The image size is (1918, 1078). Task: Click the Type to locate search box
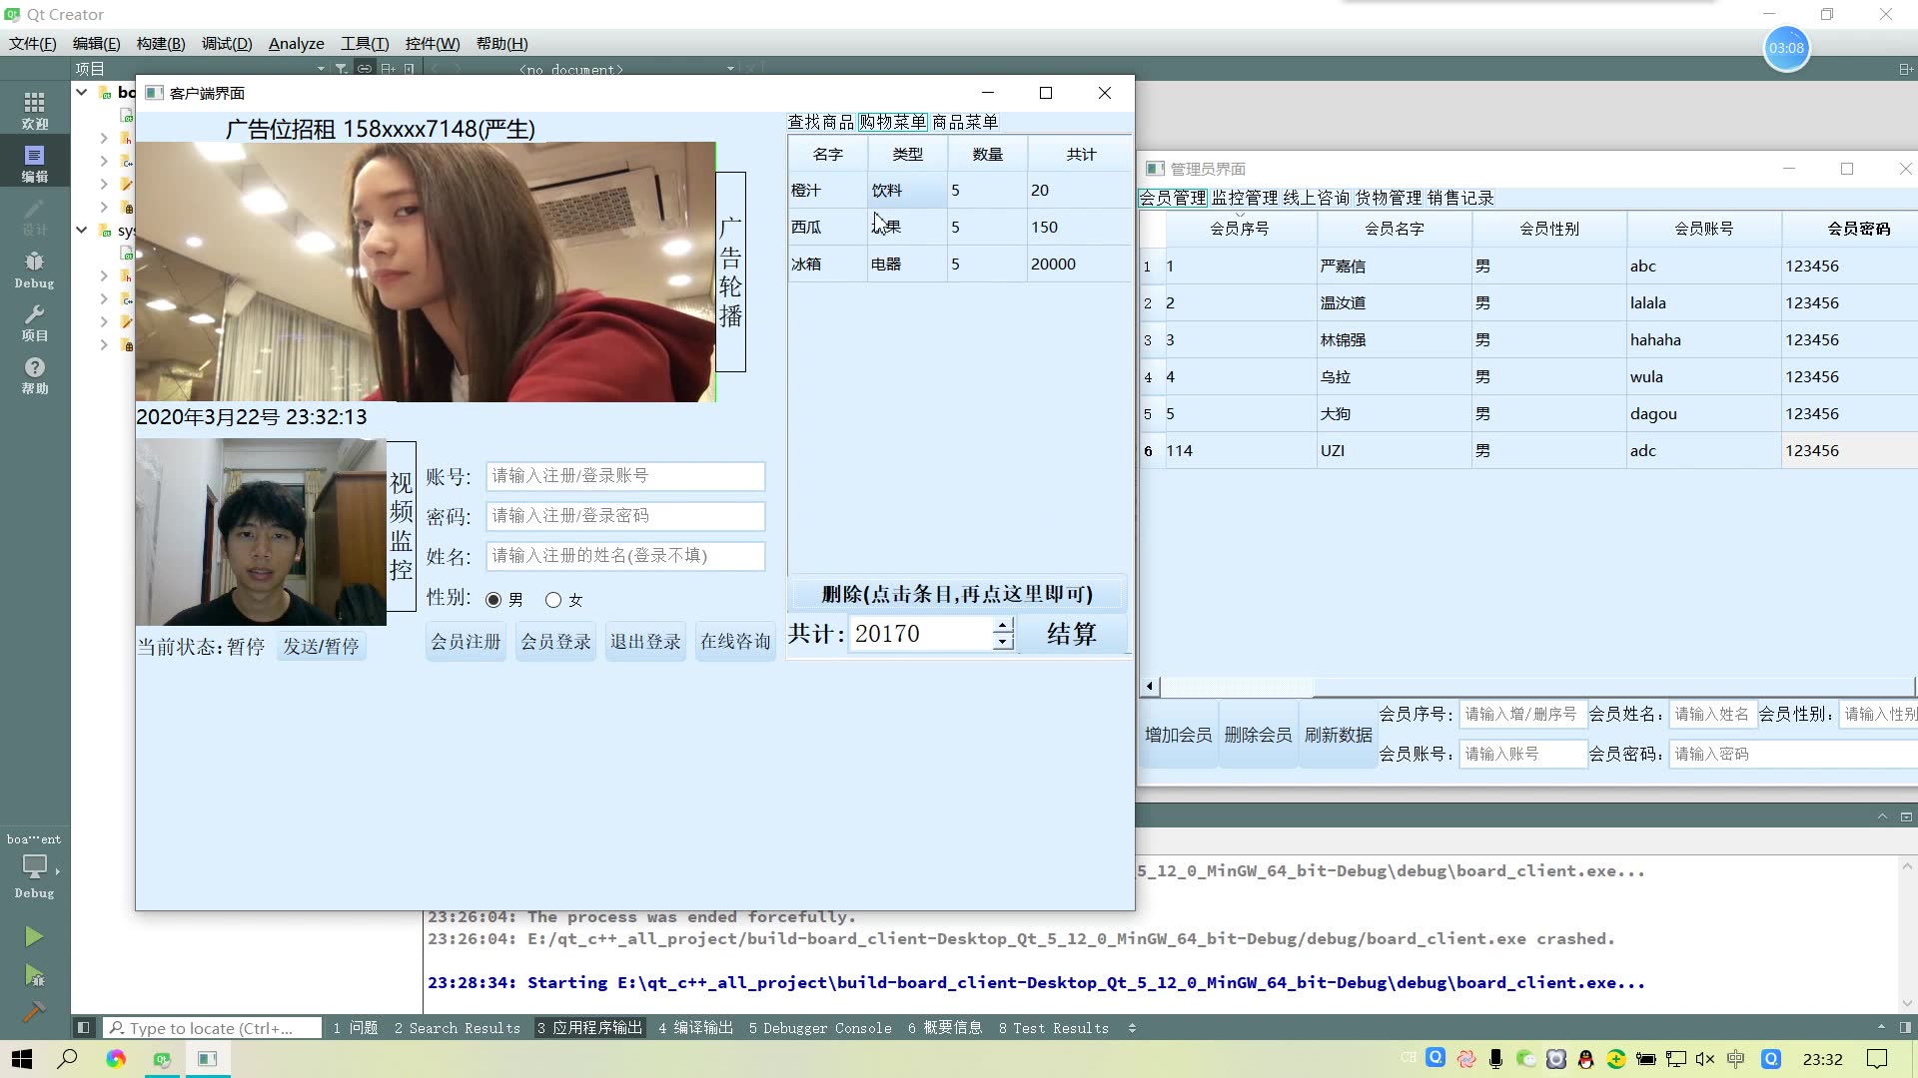click(x=213, y=1027)
